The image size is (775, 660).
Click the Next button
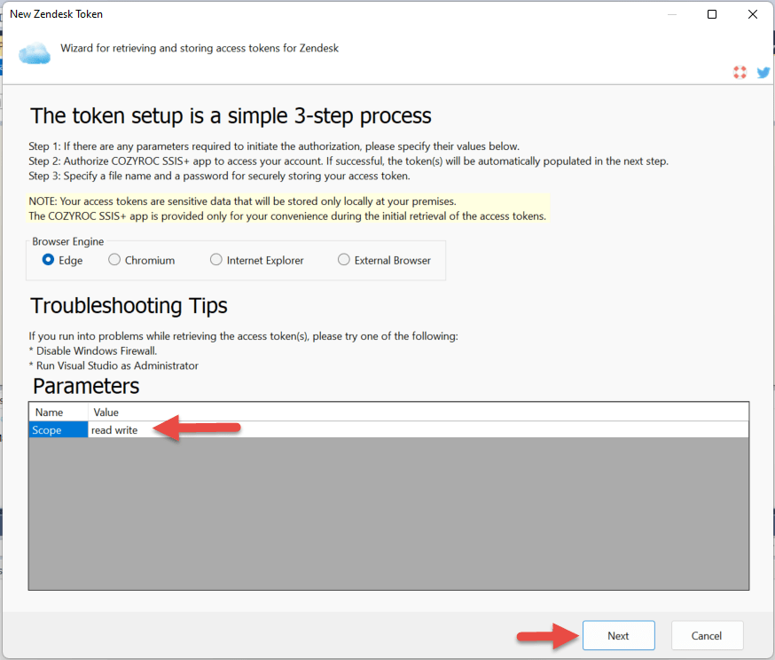click(x=618, y=636)
